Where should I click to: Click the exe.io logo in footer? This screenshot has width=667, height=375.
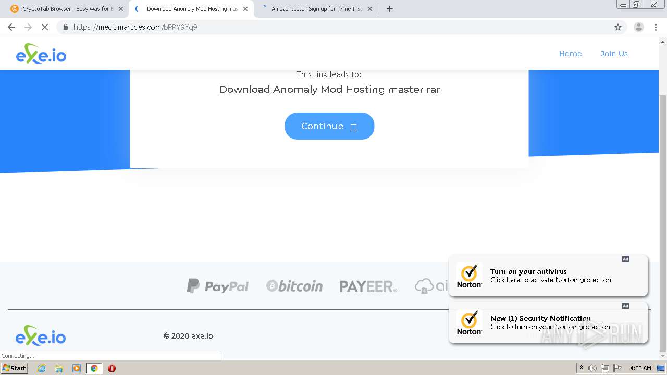pyautogui.click(x=41, y=335)
